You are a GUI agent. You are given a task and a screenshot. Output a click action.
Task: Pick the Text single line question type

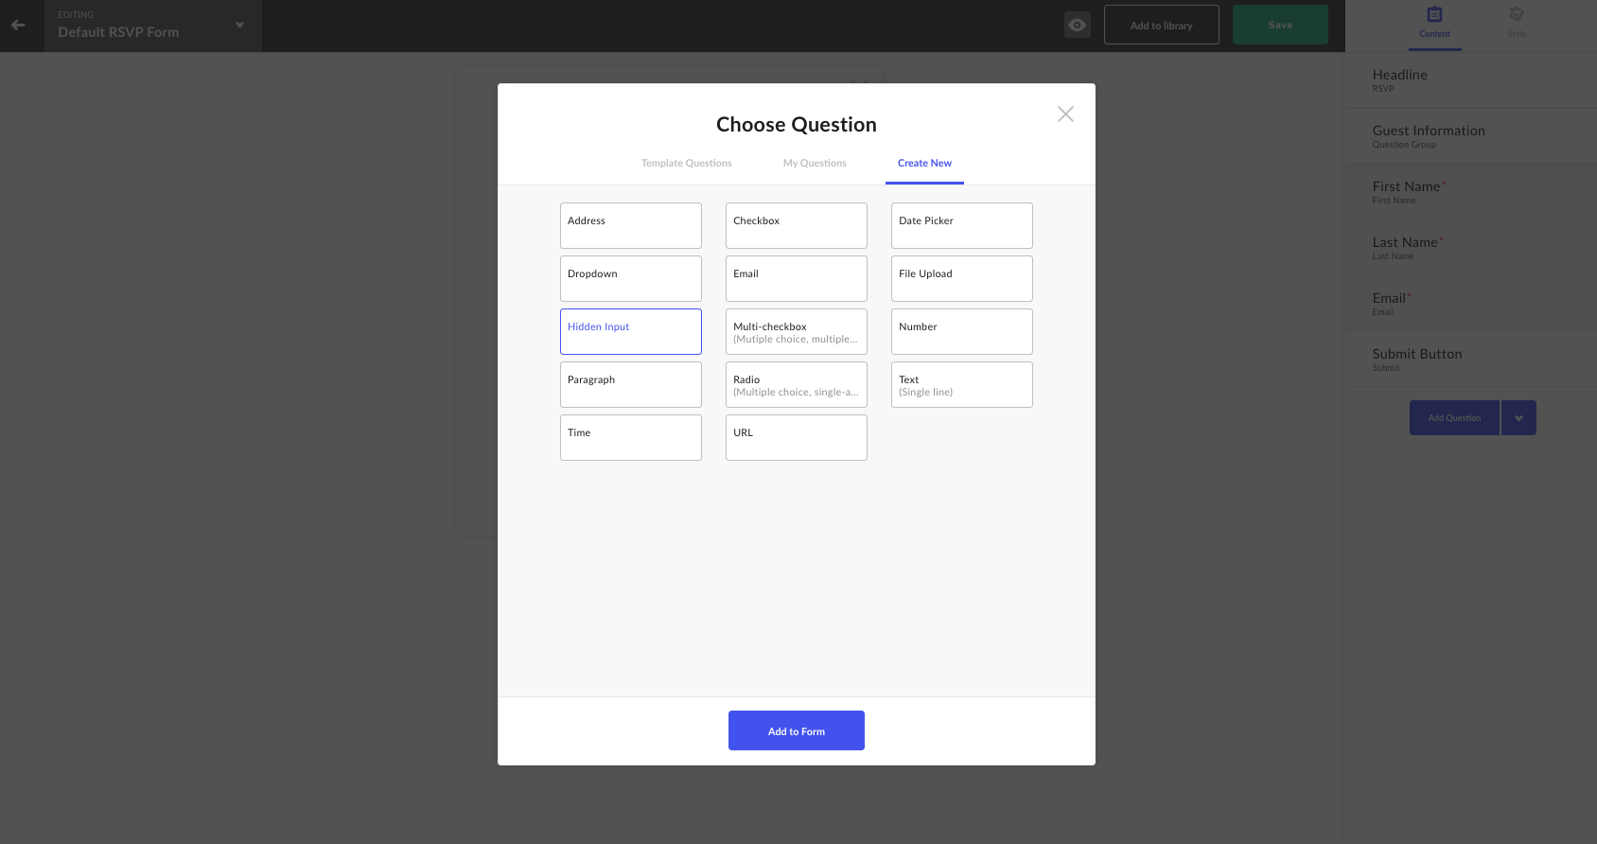[962, 384]
